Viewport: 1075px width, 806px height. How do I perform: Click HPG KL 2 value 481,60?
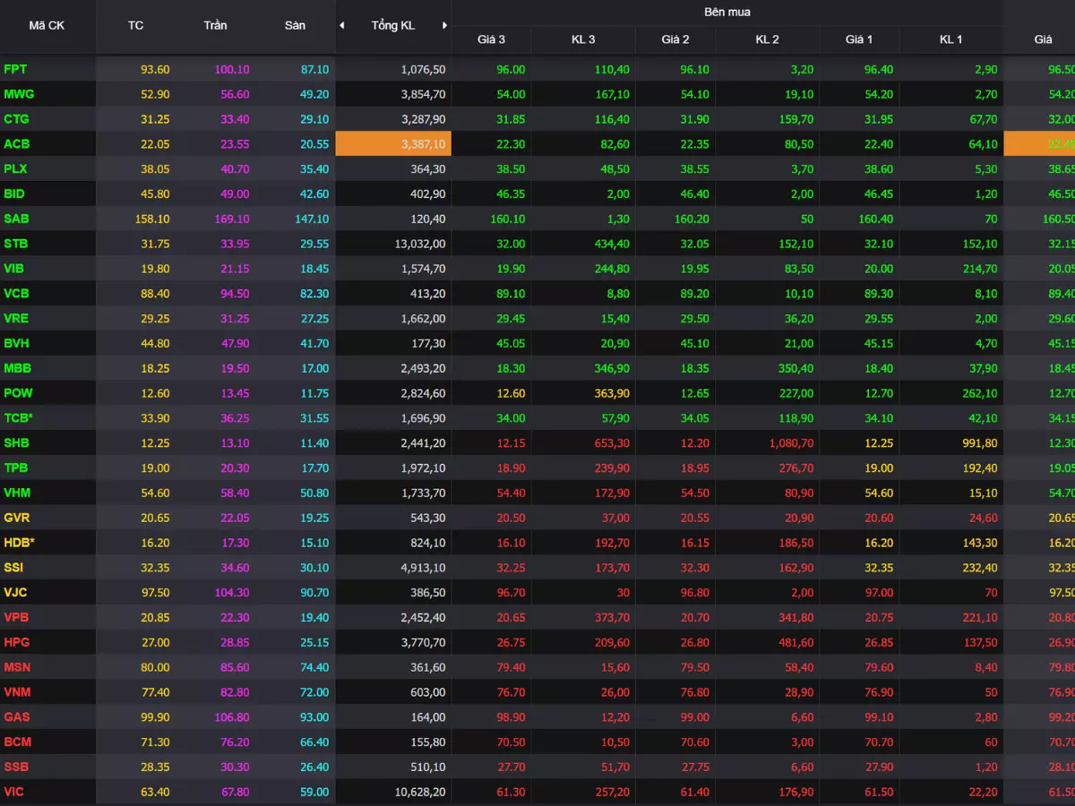[x=795, y=642]
